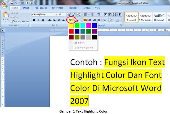Create new document from Quick Access Toolbar
The height and width of the screenshot is (114, 170).
(26, 3)
